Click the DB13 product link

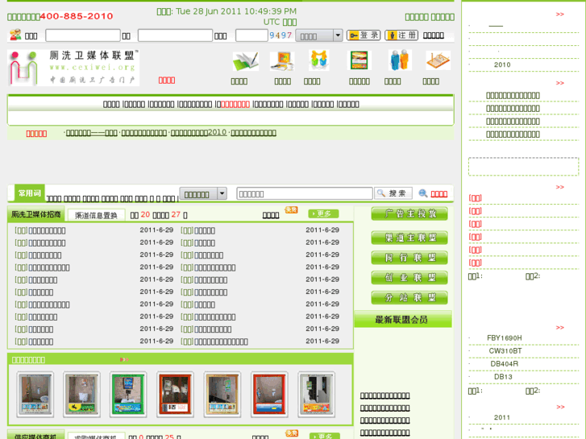pyautogui.click(x=503, y=377)
